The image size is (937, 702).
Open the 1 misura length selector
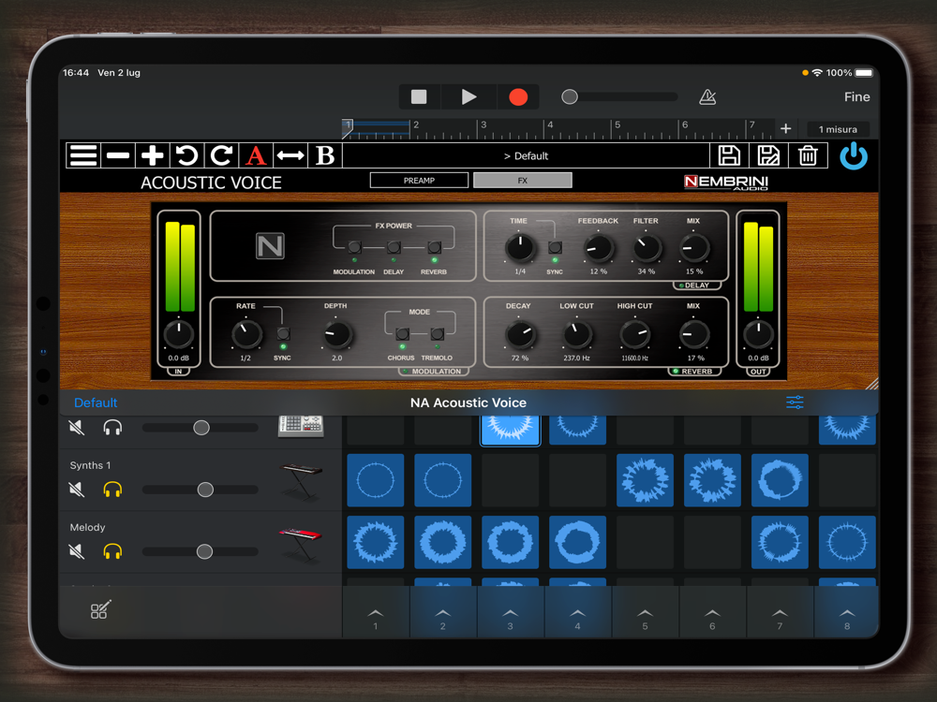(x=837, y=129)
